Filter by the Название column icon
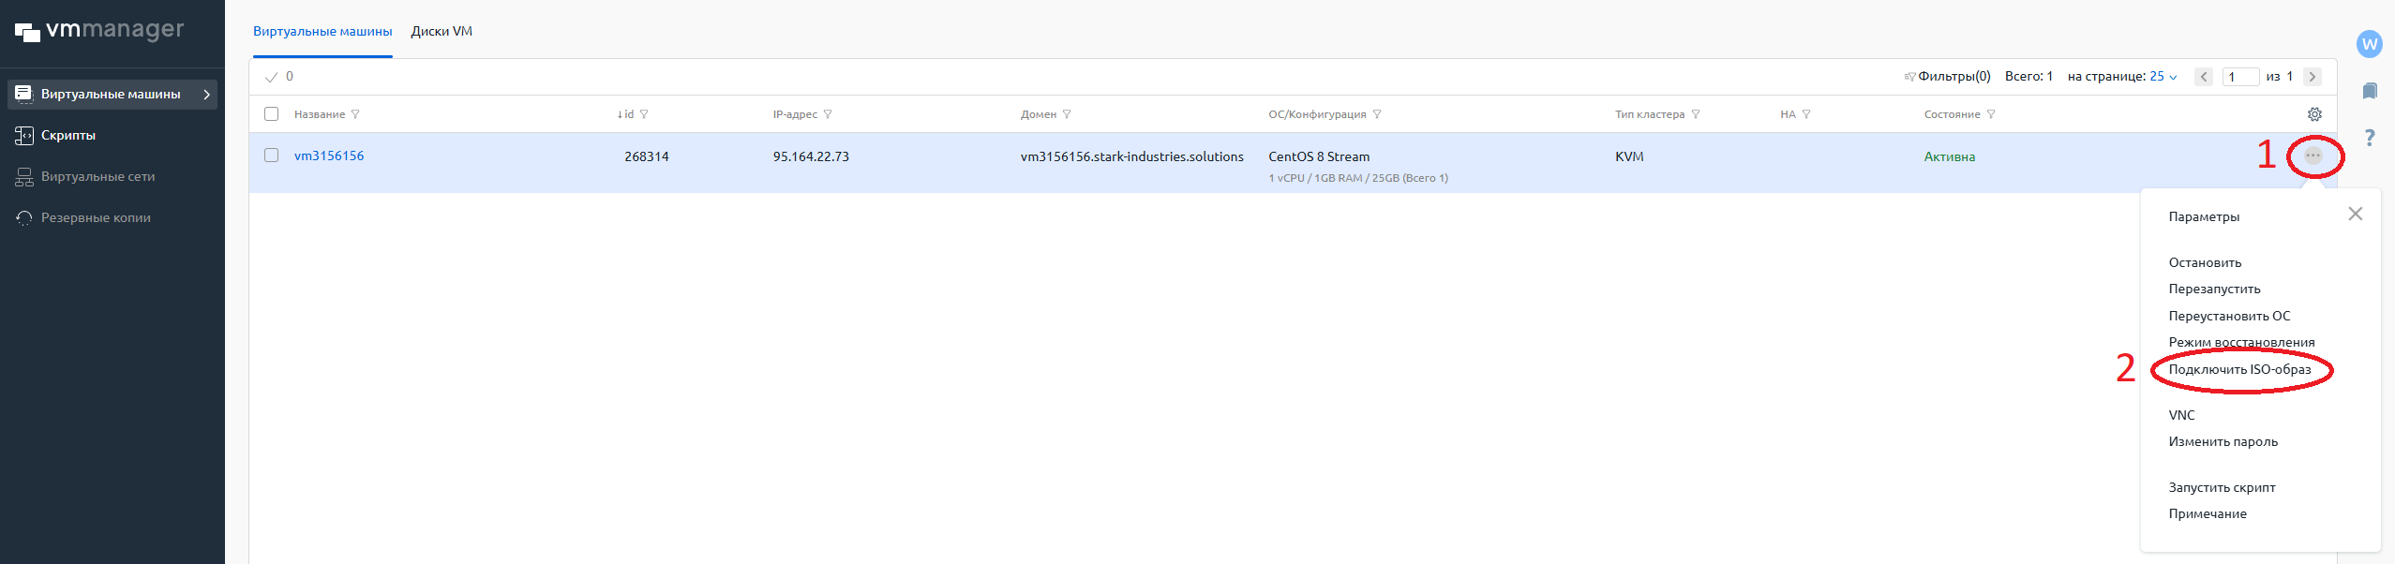The image size is (2395, 564). (x=355, y=114)
